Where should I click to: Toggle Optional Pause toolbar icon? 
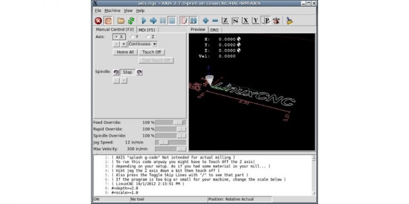coord(193,21)
